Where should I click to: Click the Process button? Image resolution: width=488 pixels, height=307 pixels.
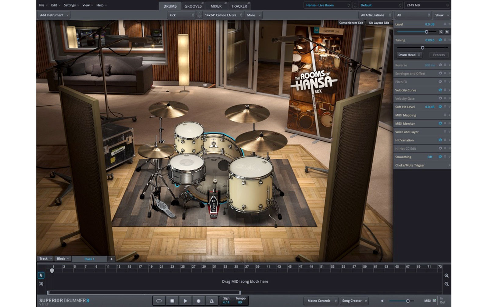tap(439, 55)
